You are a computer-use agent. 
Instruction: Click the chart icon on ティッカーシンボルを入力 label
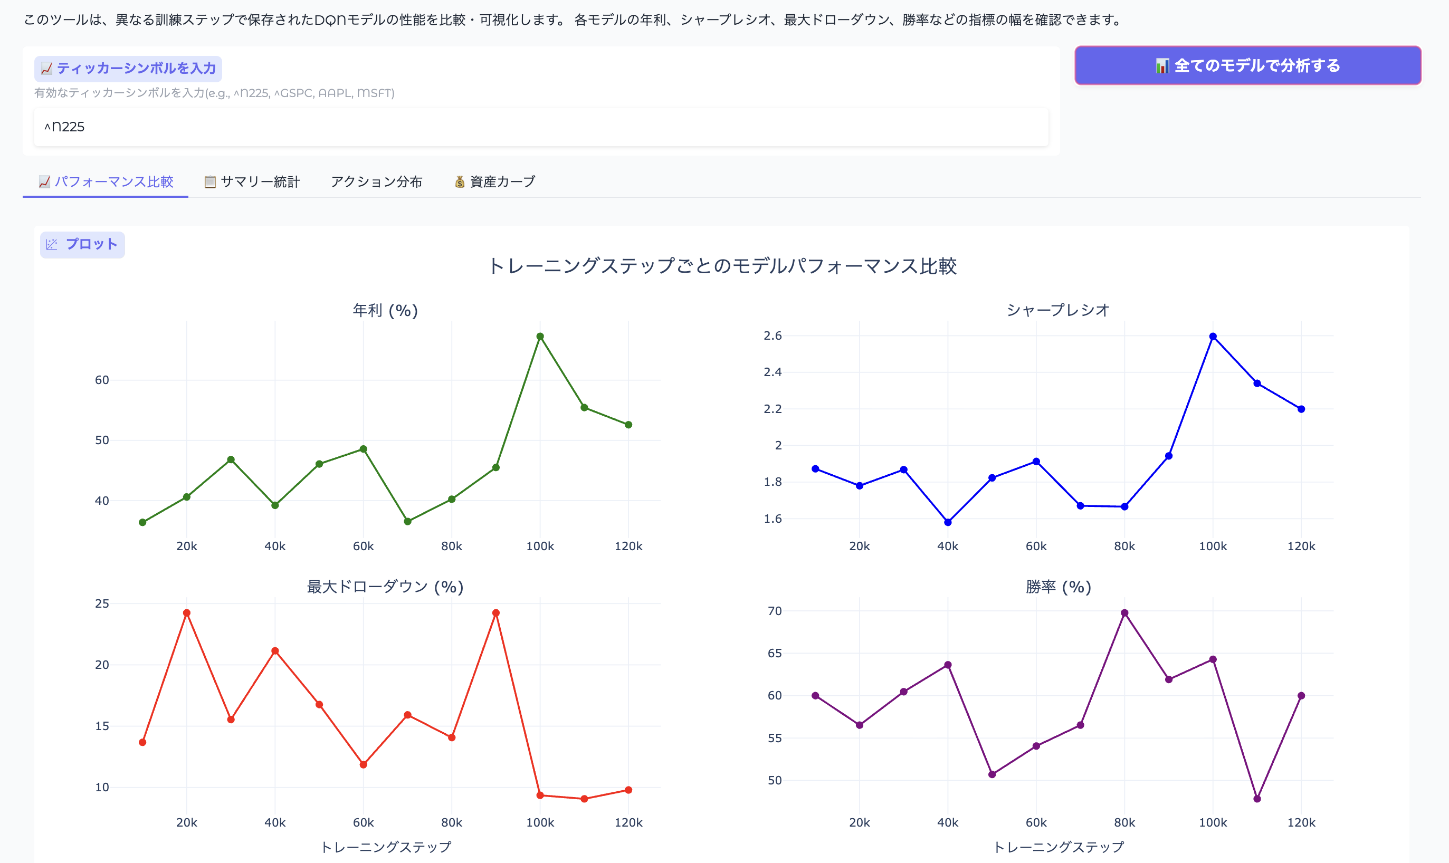[x=46, y=68]
